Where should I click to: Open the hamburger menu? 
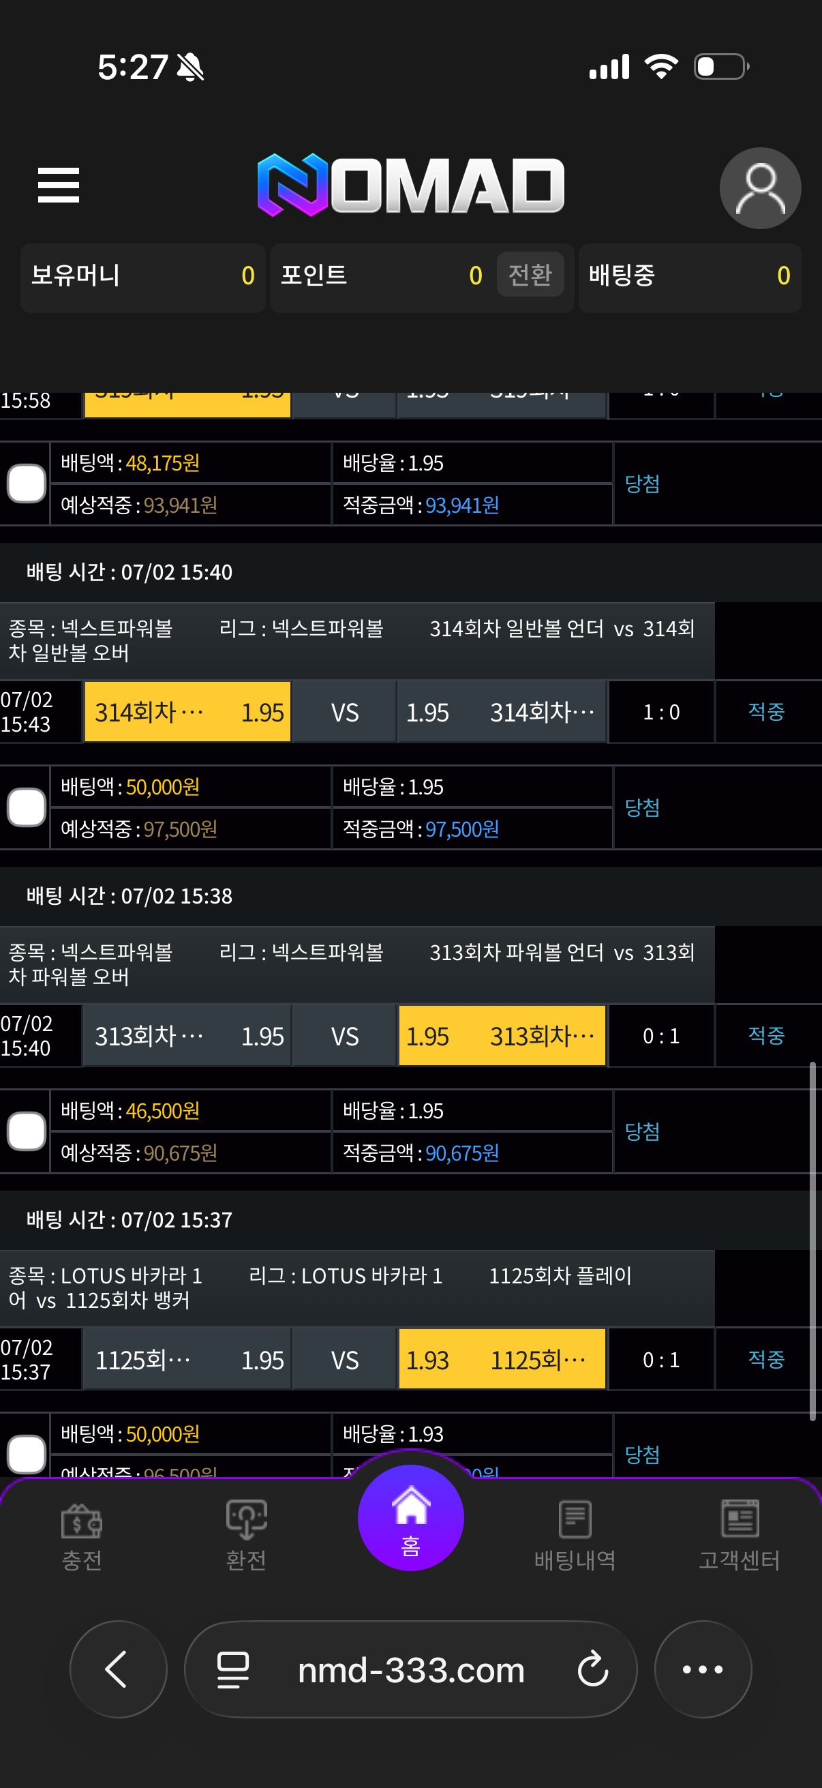coord(58,185)
